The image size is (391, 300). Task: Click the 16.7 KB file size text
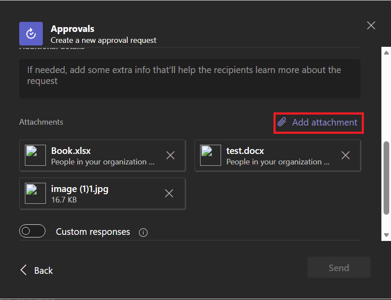tap(64, 200)
